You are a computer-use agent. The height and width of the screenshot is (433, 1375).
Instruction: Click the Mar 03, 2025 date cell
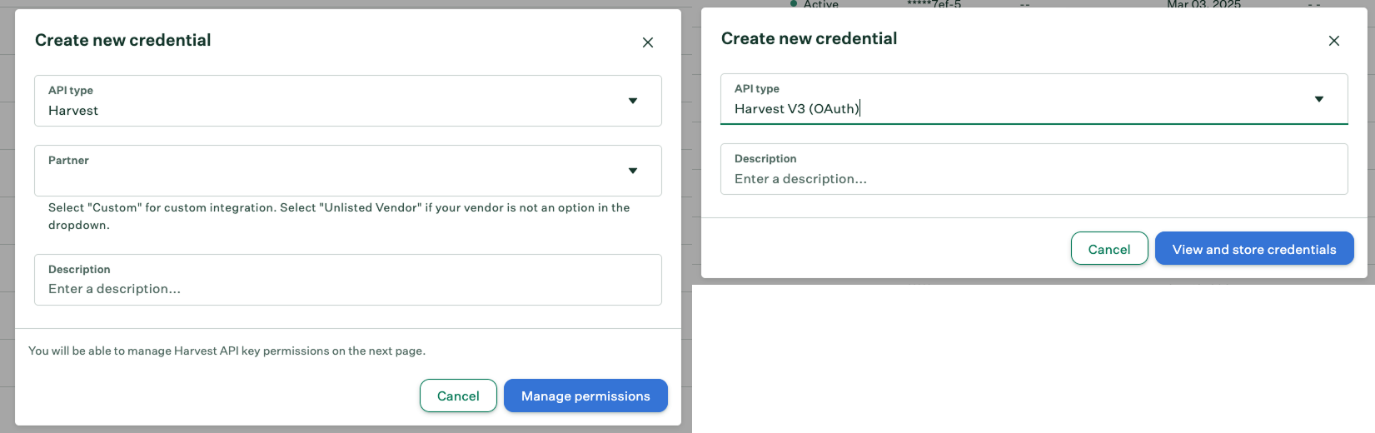coord(1203,4)
